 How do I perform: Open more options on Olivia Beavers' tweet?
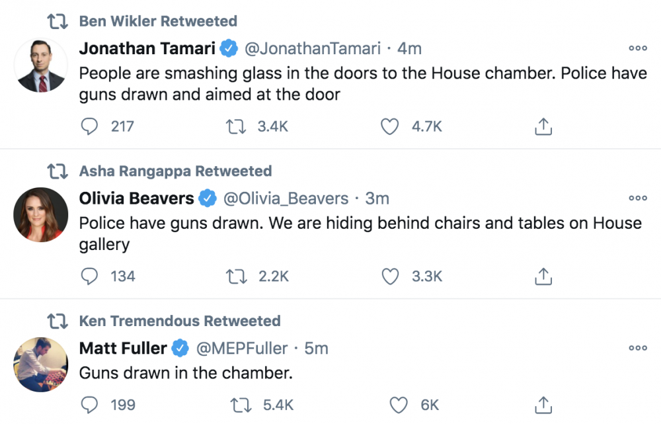coord(638,198)
